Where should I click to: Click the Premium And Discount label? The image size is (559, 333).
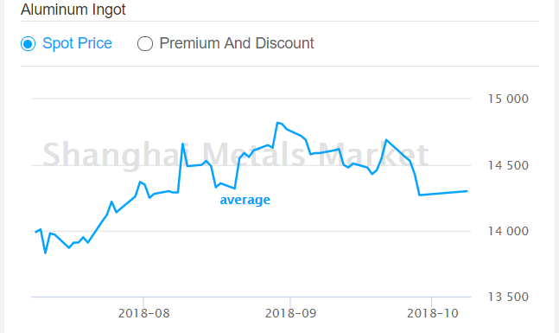click(237, 43)
